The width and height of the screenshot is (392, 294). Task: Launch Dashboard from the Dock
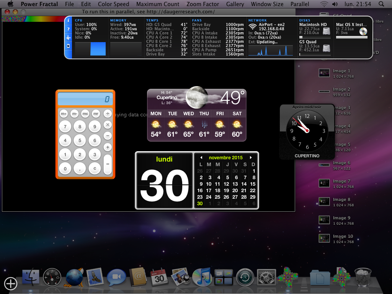[x=52, y=278]
